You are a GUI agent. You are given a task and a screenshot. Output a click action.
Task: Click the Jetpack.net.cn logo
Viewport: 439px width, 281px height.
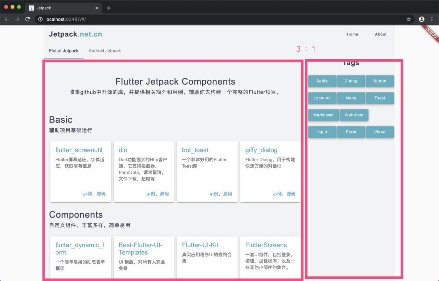75,34
